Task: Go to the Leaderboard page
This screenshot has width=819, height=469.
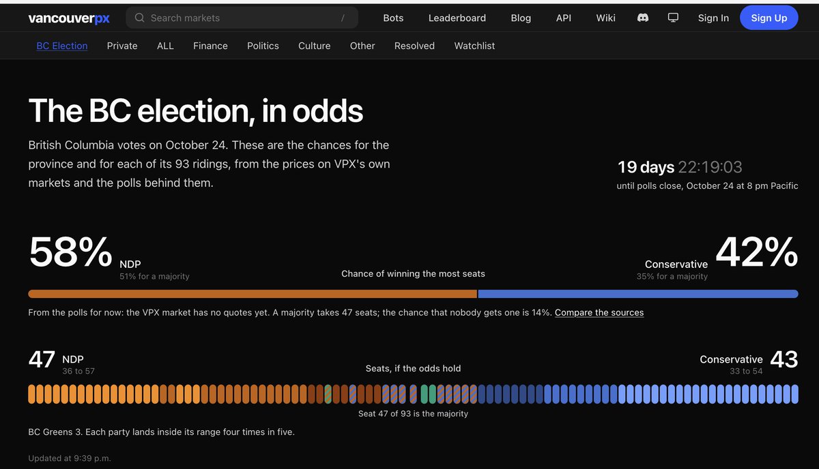Action: pos(457,18)
